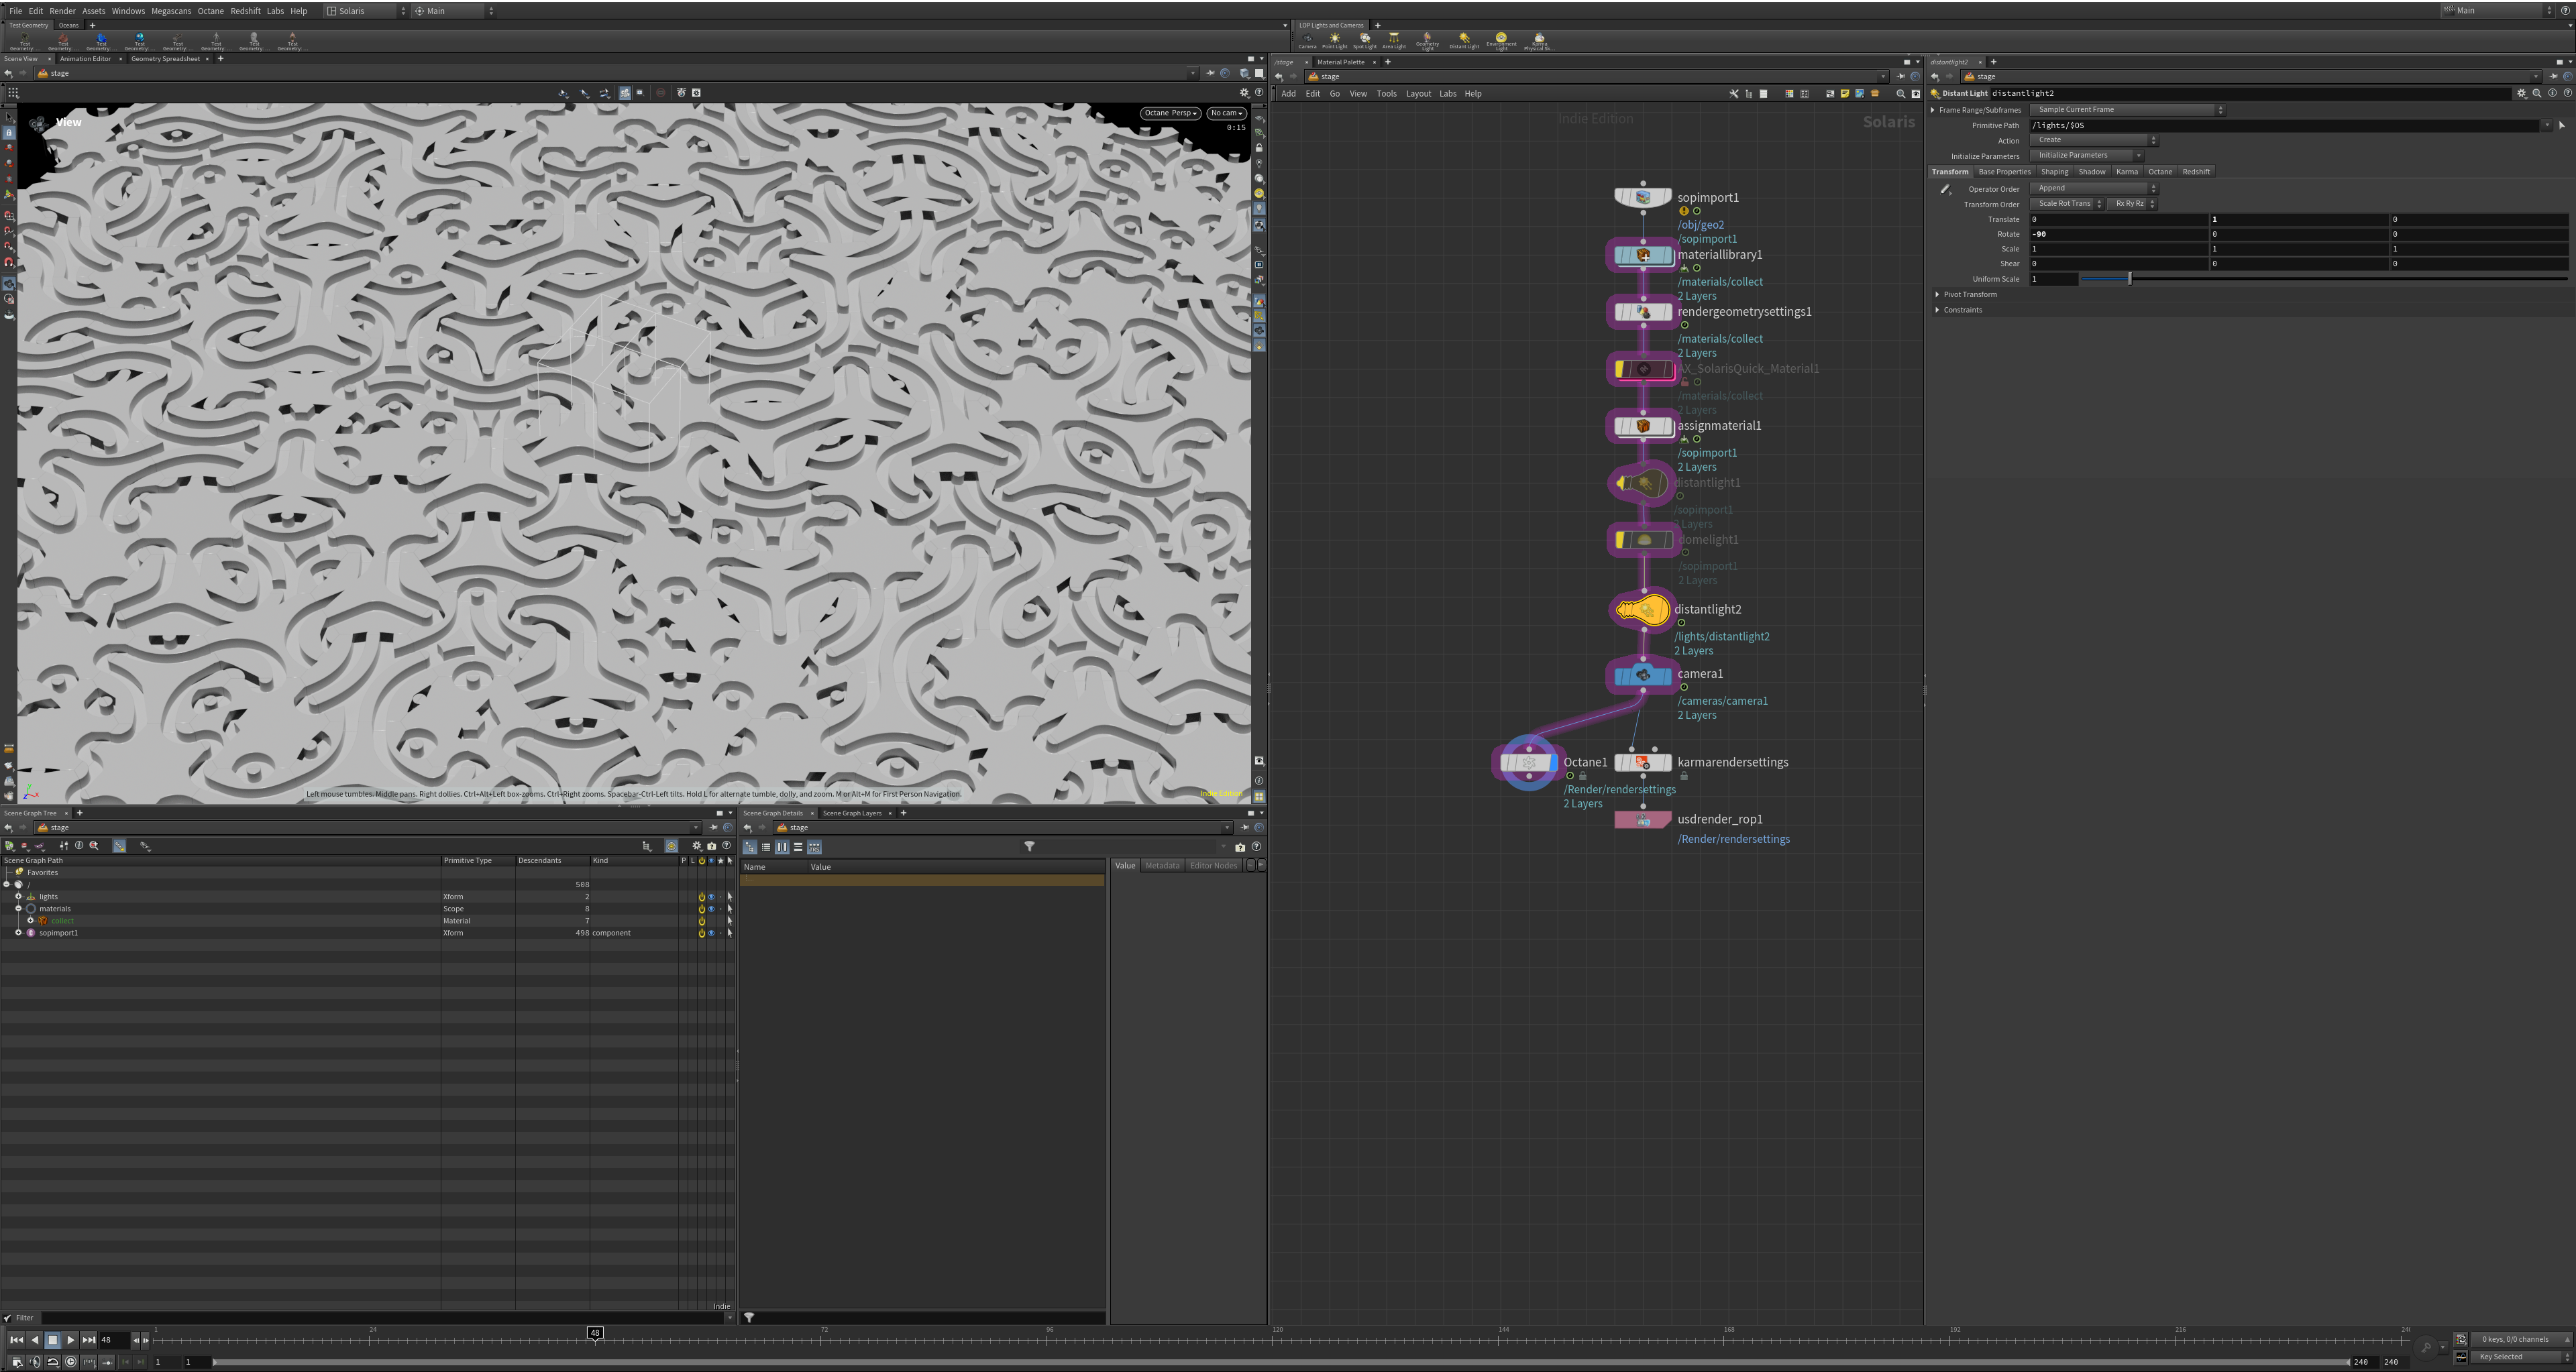Screen dimensions: 2576x1372
Task: Add a Camera from the shelf
Action: click(x=1307, y=40)
